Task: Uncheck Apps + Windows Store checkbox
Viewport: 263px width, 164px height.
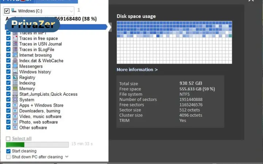Action: (x=8, y=105)
